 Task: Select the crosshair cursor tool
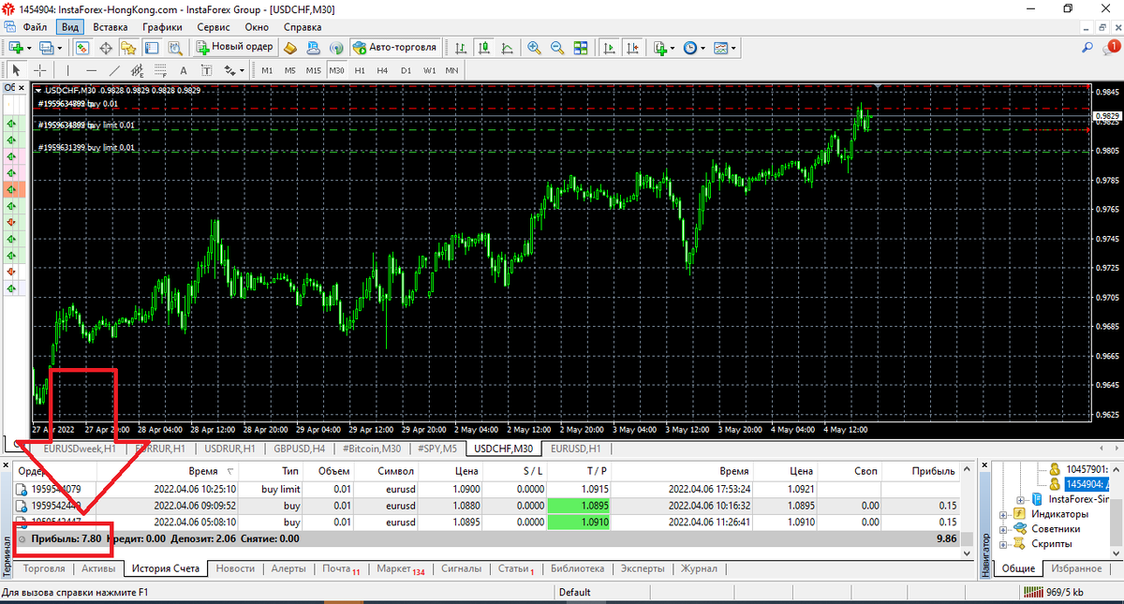pos(40,70)
